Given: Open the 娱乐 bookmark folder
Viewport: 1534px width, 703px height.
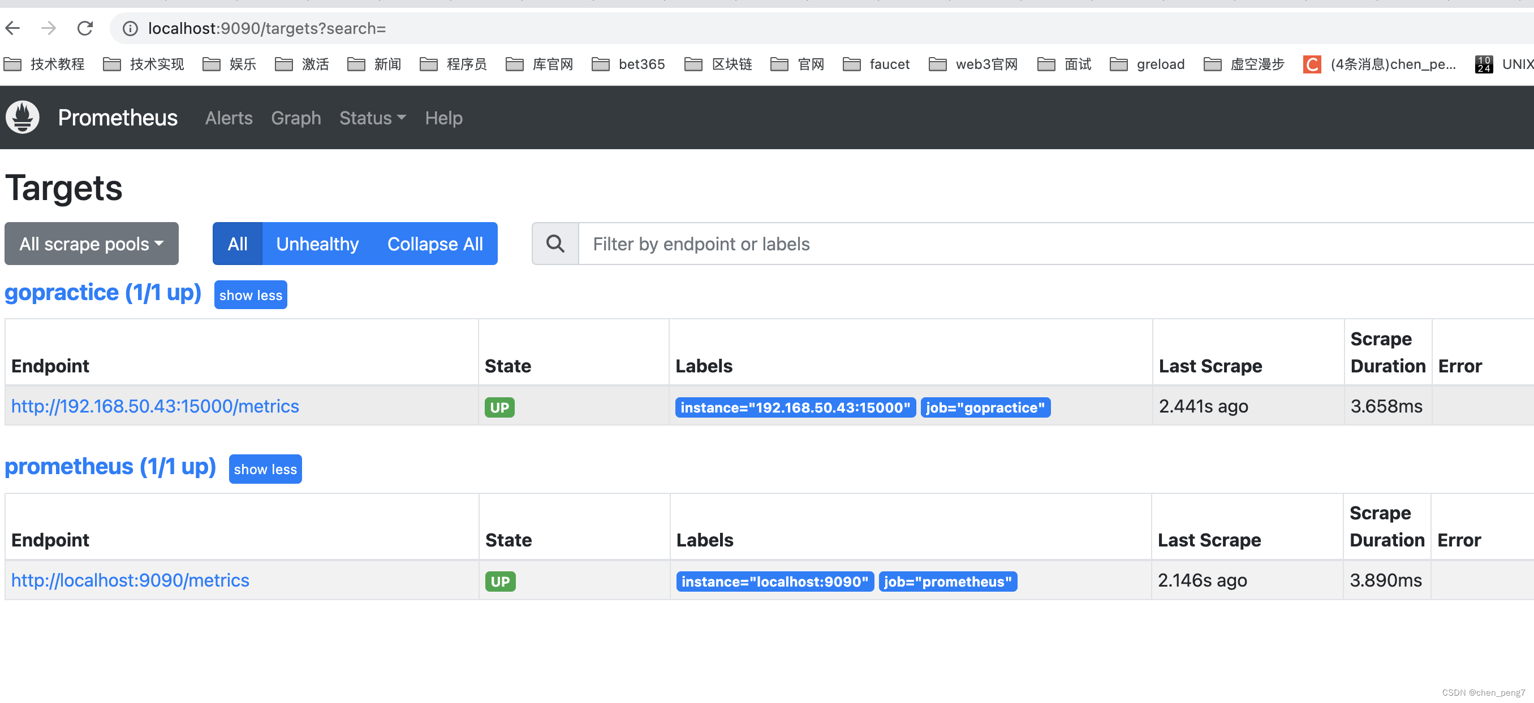Looking at the screenshot, I should pos(229,64).
